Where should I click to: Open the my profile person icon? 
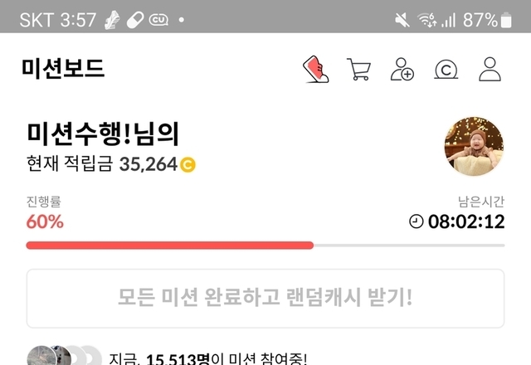click(490, 69)
